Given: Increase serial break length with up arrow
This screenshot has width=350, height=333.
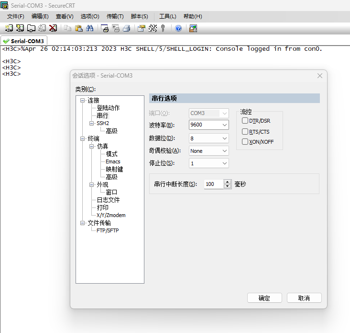Looking at the screenshot, I should click(227, 182).
